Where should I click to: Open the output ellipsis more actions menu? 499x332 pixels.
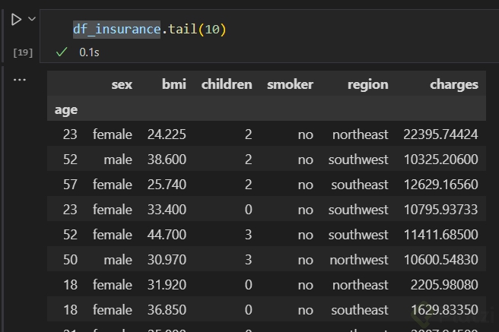tap(20, 79)
